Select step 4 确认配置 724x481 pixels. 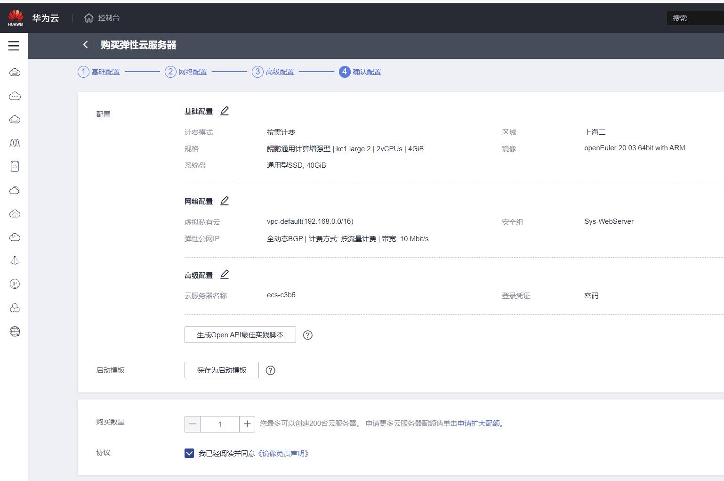point(360,72)
